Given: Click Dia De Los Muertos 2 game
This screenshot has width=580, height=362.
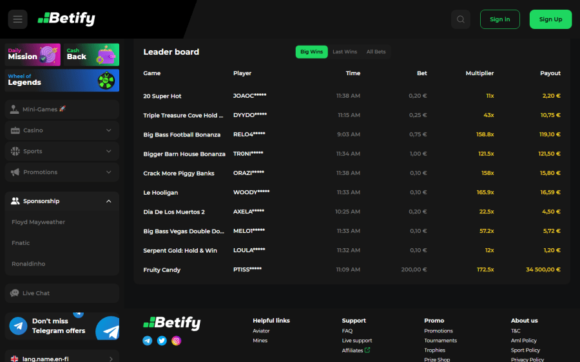Looking at the screenshot, I should (174, 212).
